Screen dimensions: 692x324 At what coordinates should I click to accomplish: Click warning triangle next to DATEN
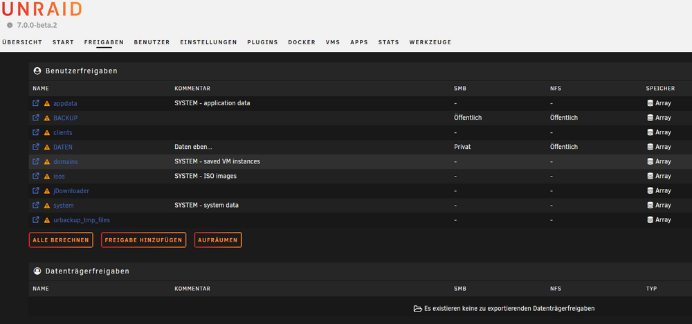47,147
